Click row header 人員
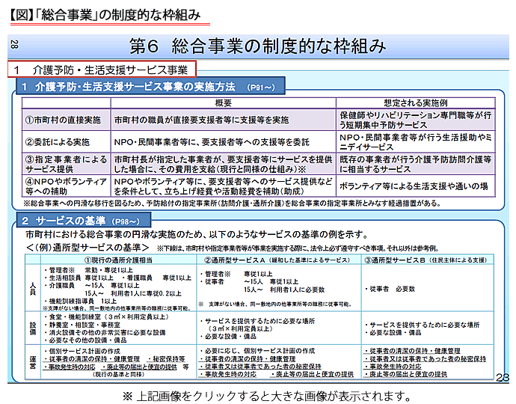Image resolution: width=516 pixels, height=404 pixels. 33,289
